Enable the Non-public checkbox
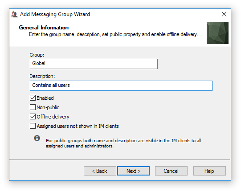 click(x=33, y=107)
